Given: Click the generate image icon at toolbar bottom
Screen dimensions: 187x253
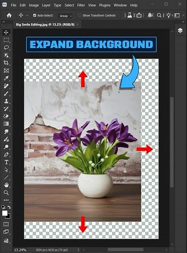Looking at the screenshot, I should pos(6,241).
